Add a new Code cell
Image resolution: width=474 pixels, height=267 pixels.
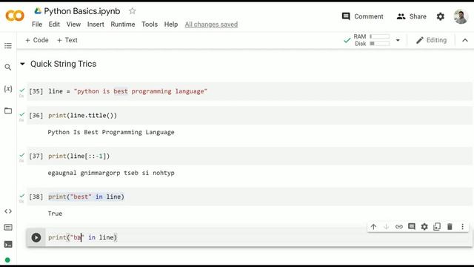(x=36, y=40)
